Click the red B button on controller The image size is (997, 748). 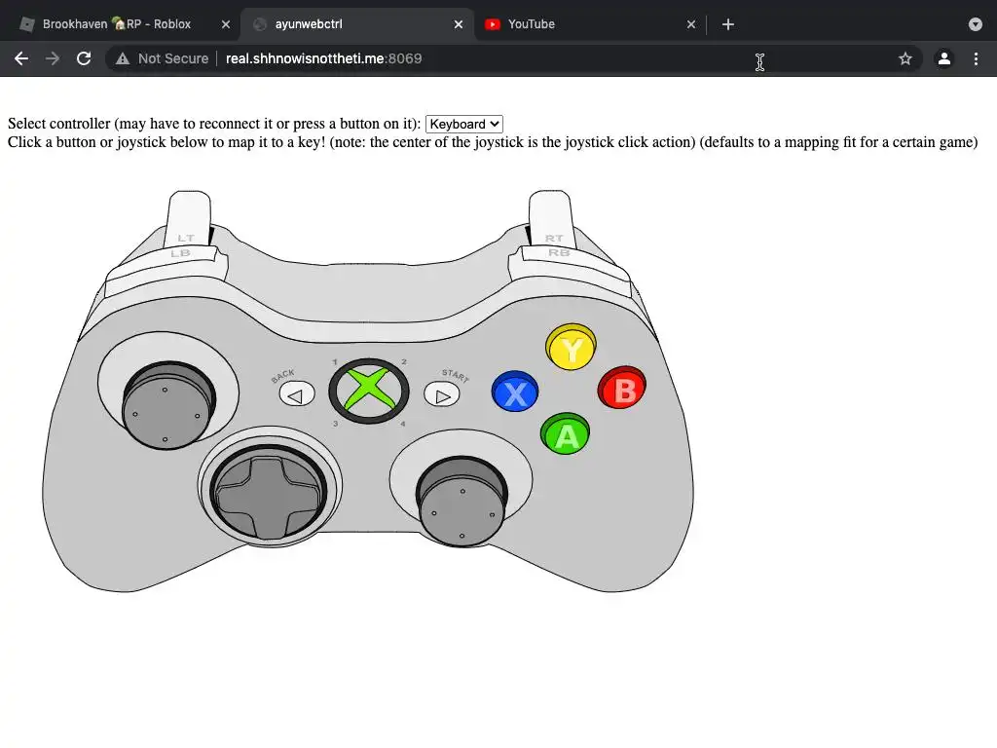pos(622,388)
